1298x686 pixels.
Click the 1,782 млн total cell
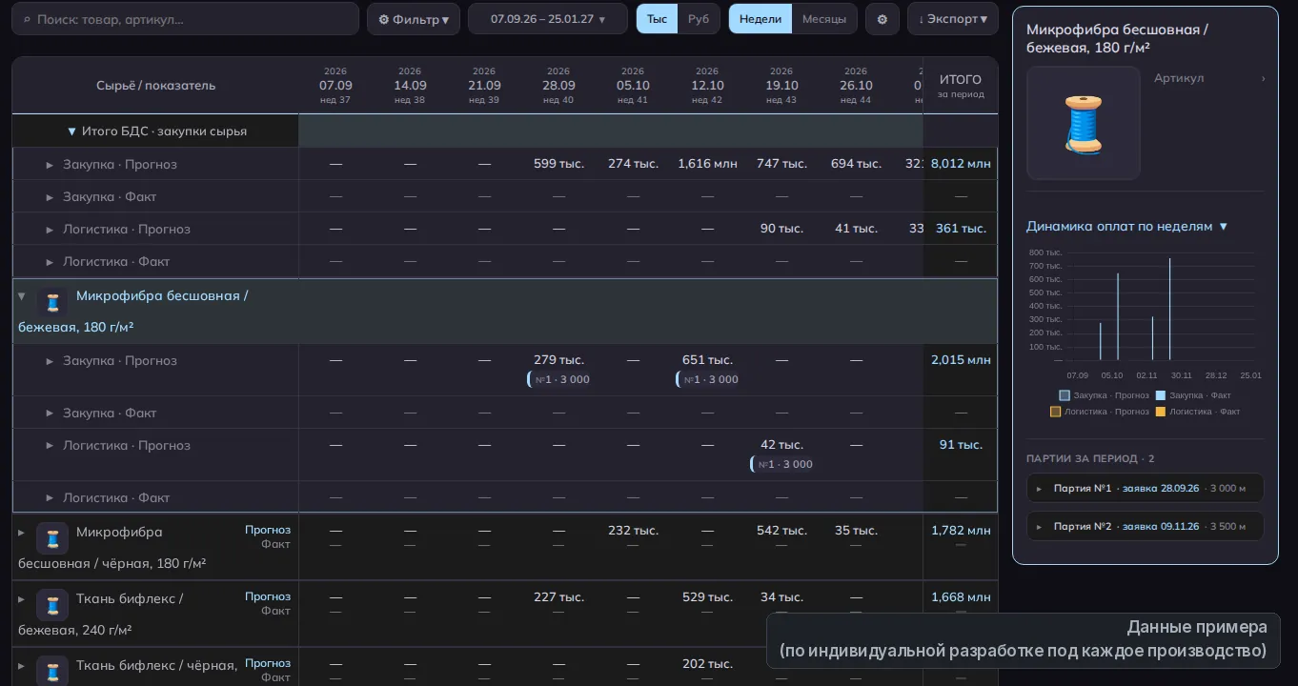click(961, 531)
